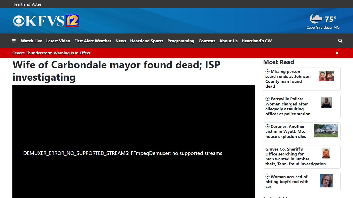Open Heartland Sports section

point(147,41)
